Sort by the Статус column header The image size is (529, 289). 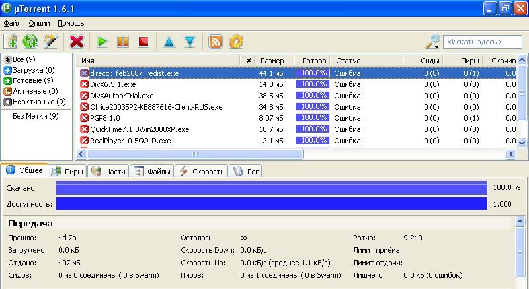(x=366, y=61)
